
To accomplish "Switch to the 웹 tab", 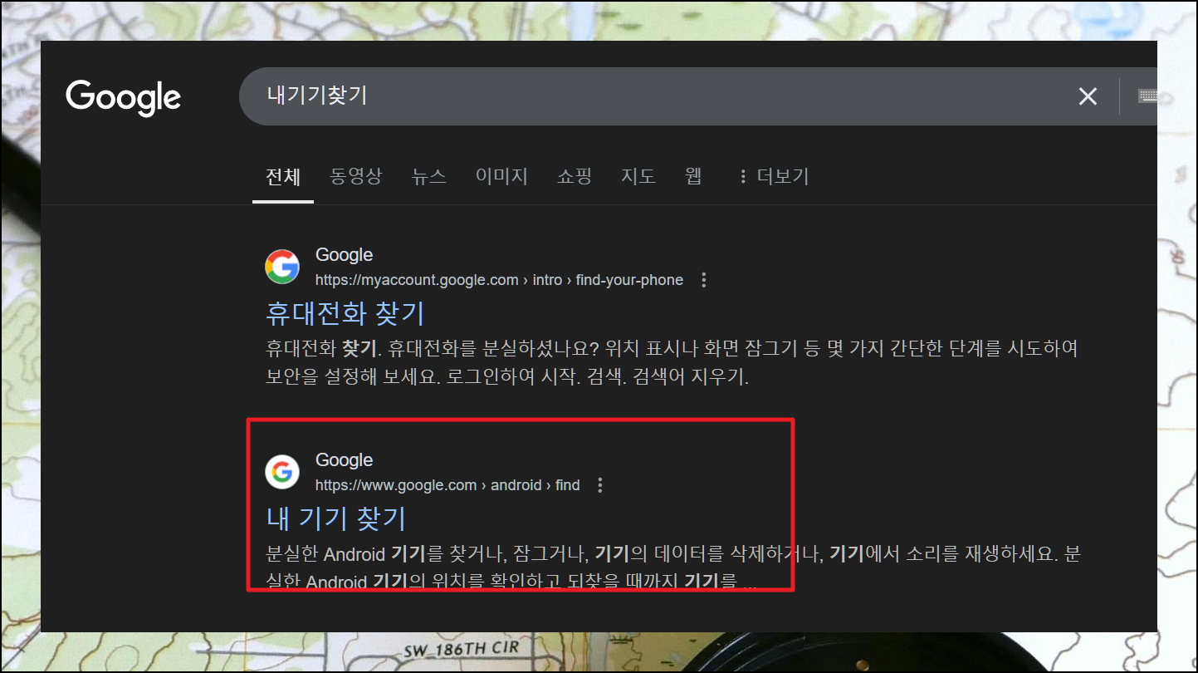I will click(694, 176).
